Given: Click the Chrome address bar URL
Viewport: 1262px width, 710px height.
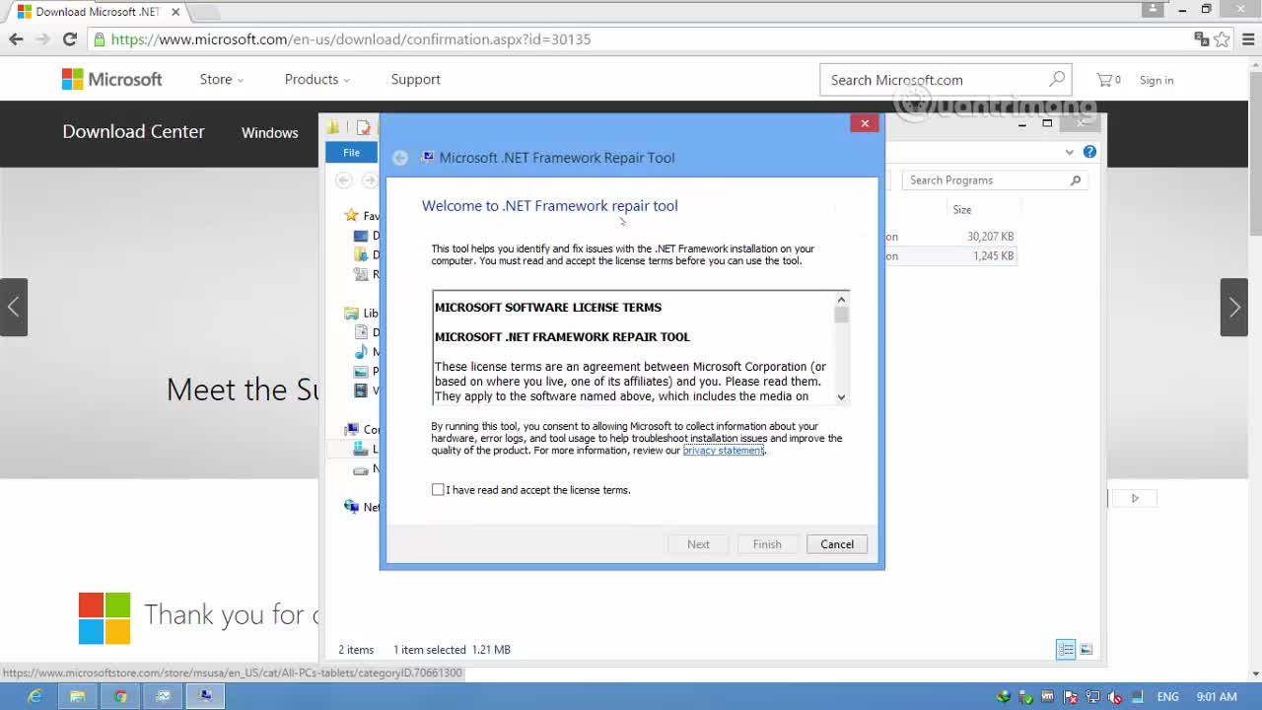Looking at the screenshot, I should point(350,39).
